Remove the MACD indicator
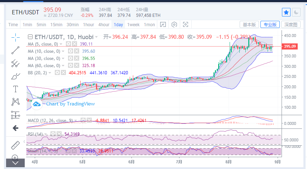The height and width of the screenshot is (169, 307). pos(89,120)
